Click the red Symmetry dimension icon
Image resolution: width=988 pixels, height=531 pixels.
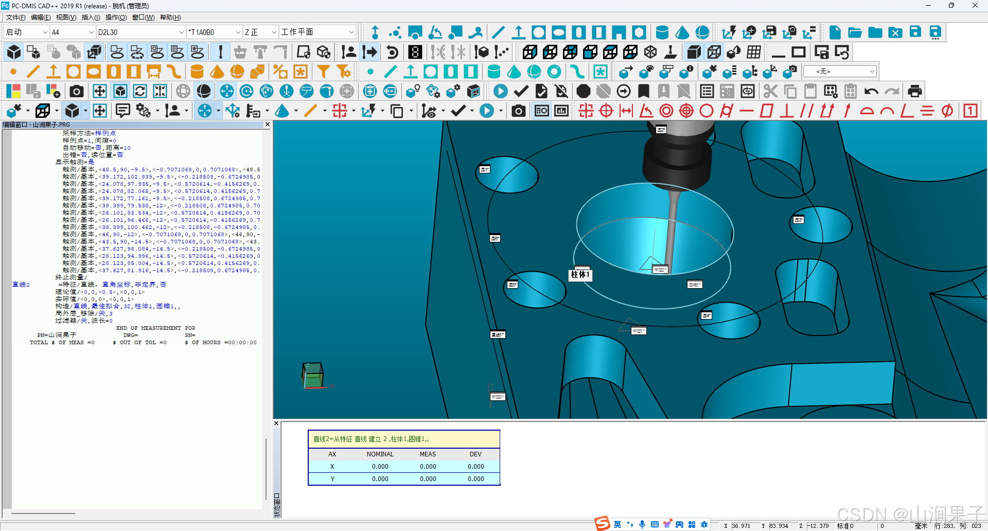927,111
